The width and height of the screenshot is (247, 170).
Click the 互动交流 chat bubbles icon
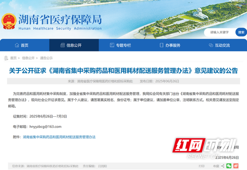211,45
